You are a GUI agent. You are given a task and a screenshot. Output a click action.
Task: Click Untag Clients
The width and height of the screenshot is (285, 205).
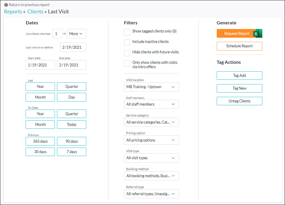click(x=239, y=101)
